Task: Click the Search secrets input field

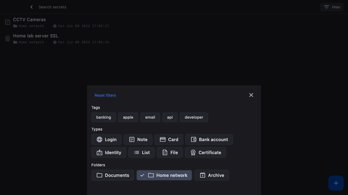Action: click(109, 7)
